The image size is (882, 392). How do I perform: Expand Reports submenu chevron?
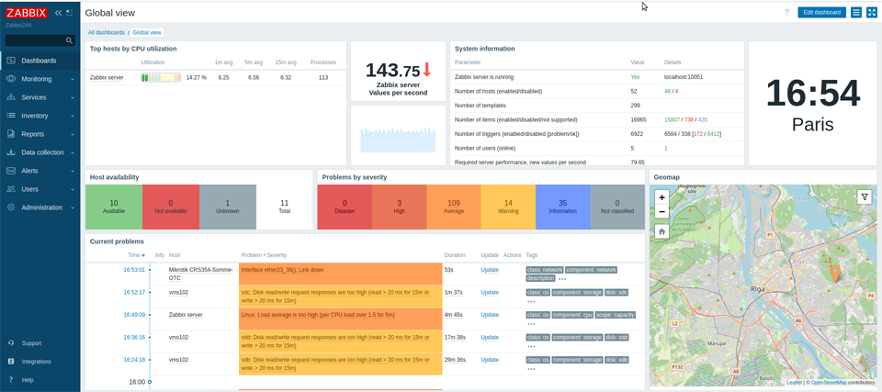(x=73, y=134)
